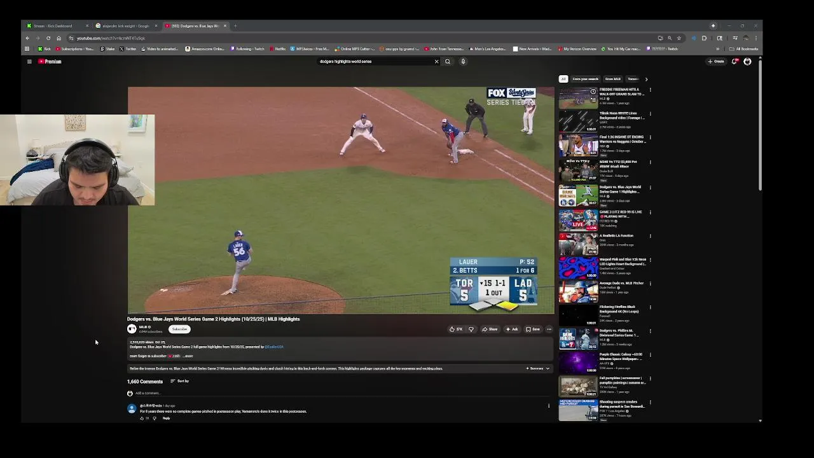814x458 pixels.
Task: Select the From your search chip
Action: tap(585, 79)
